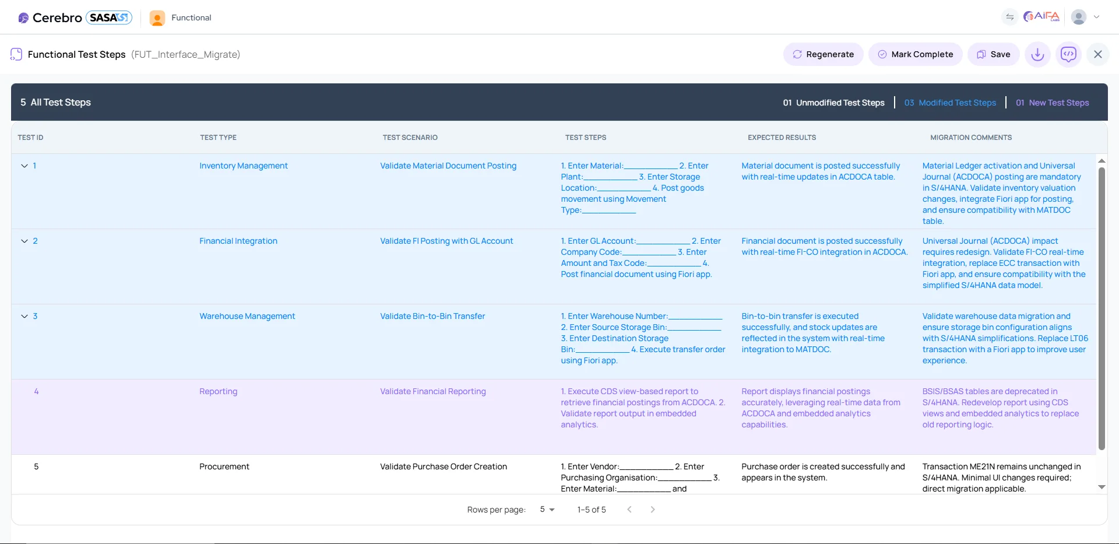
Task: Select the Modified Test Steps filter
Action: pos(949,102)
